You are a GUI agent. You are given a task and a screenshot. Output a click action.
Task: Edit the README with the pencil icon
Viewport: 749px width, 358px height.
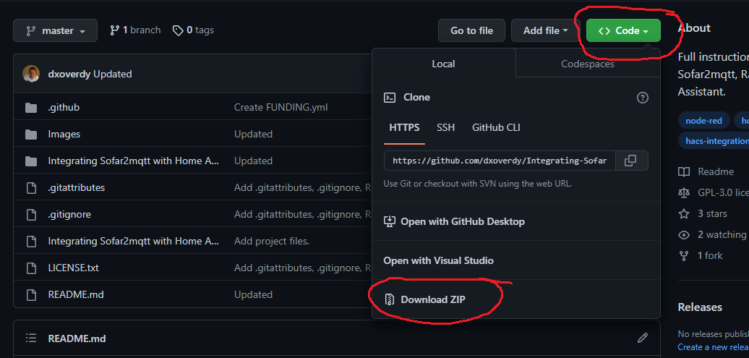643,338
